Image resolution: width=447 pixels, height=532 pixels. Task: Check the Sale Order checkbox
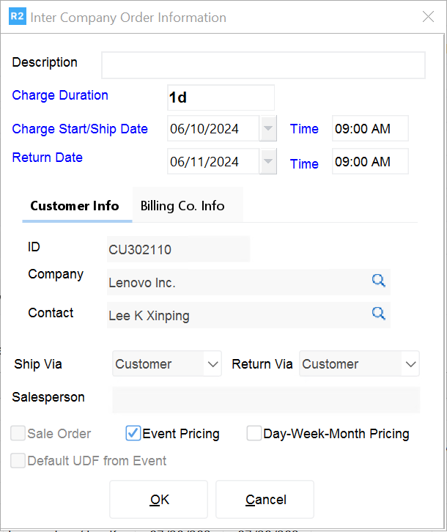tap(18, 433)
